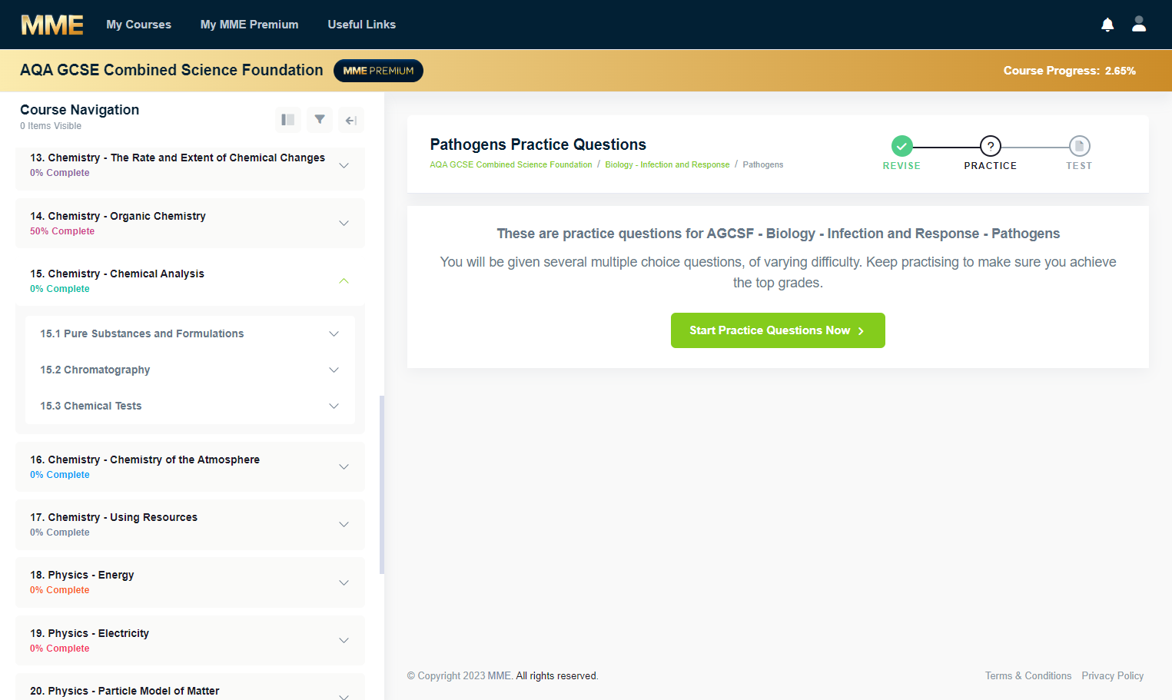Collapse navigation panel with the arrow icon
The image size is (1172, 700).
point(351,120)
